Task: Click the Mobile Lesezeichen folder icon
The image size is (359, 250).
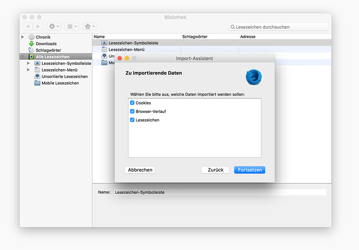Action: coord(37,83)
